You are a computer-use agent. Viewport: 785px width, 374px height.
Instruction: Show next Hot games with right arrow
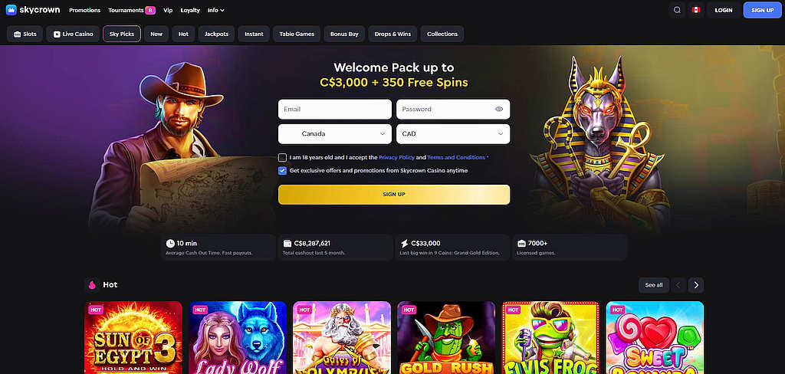coord(695,285)
